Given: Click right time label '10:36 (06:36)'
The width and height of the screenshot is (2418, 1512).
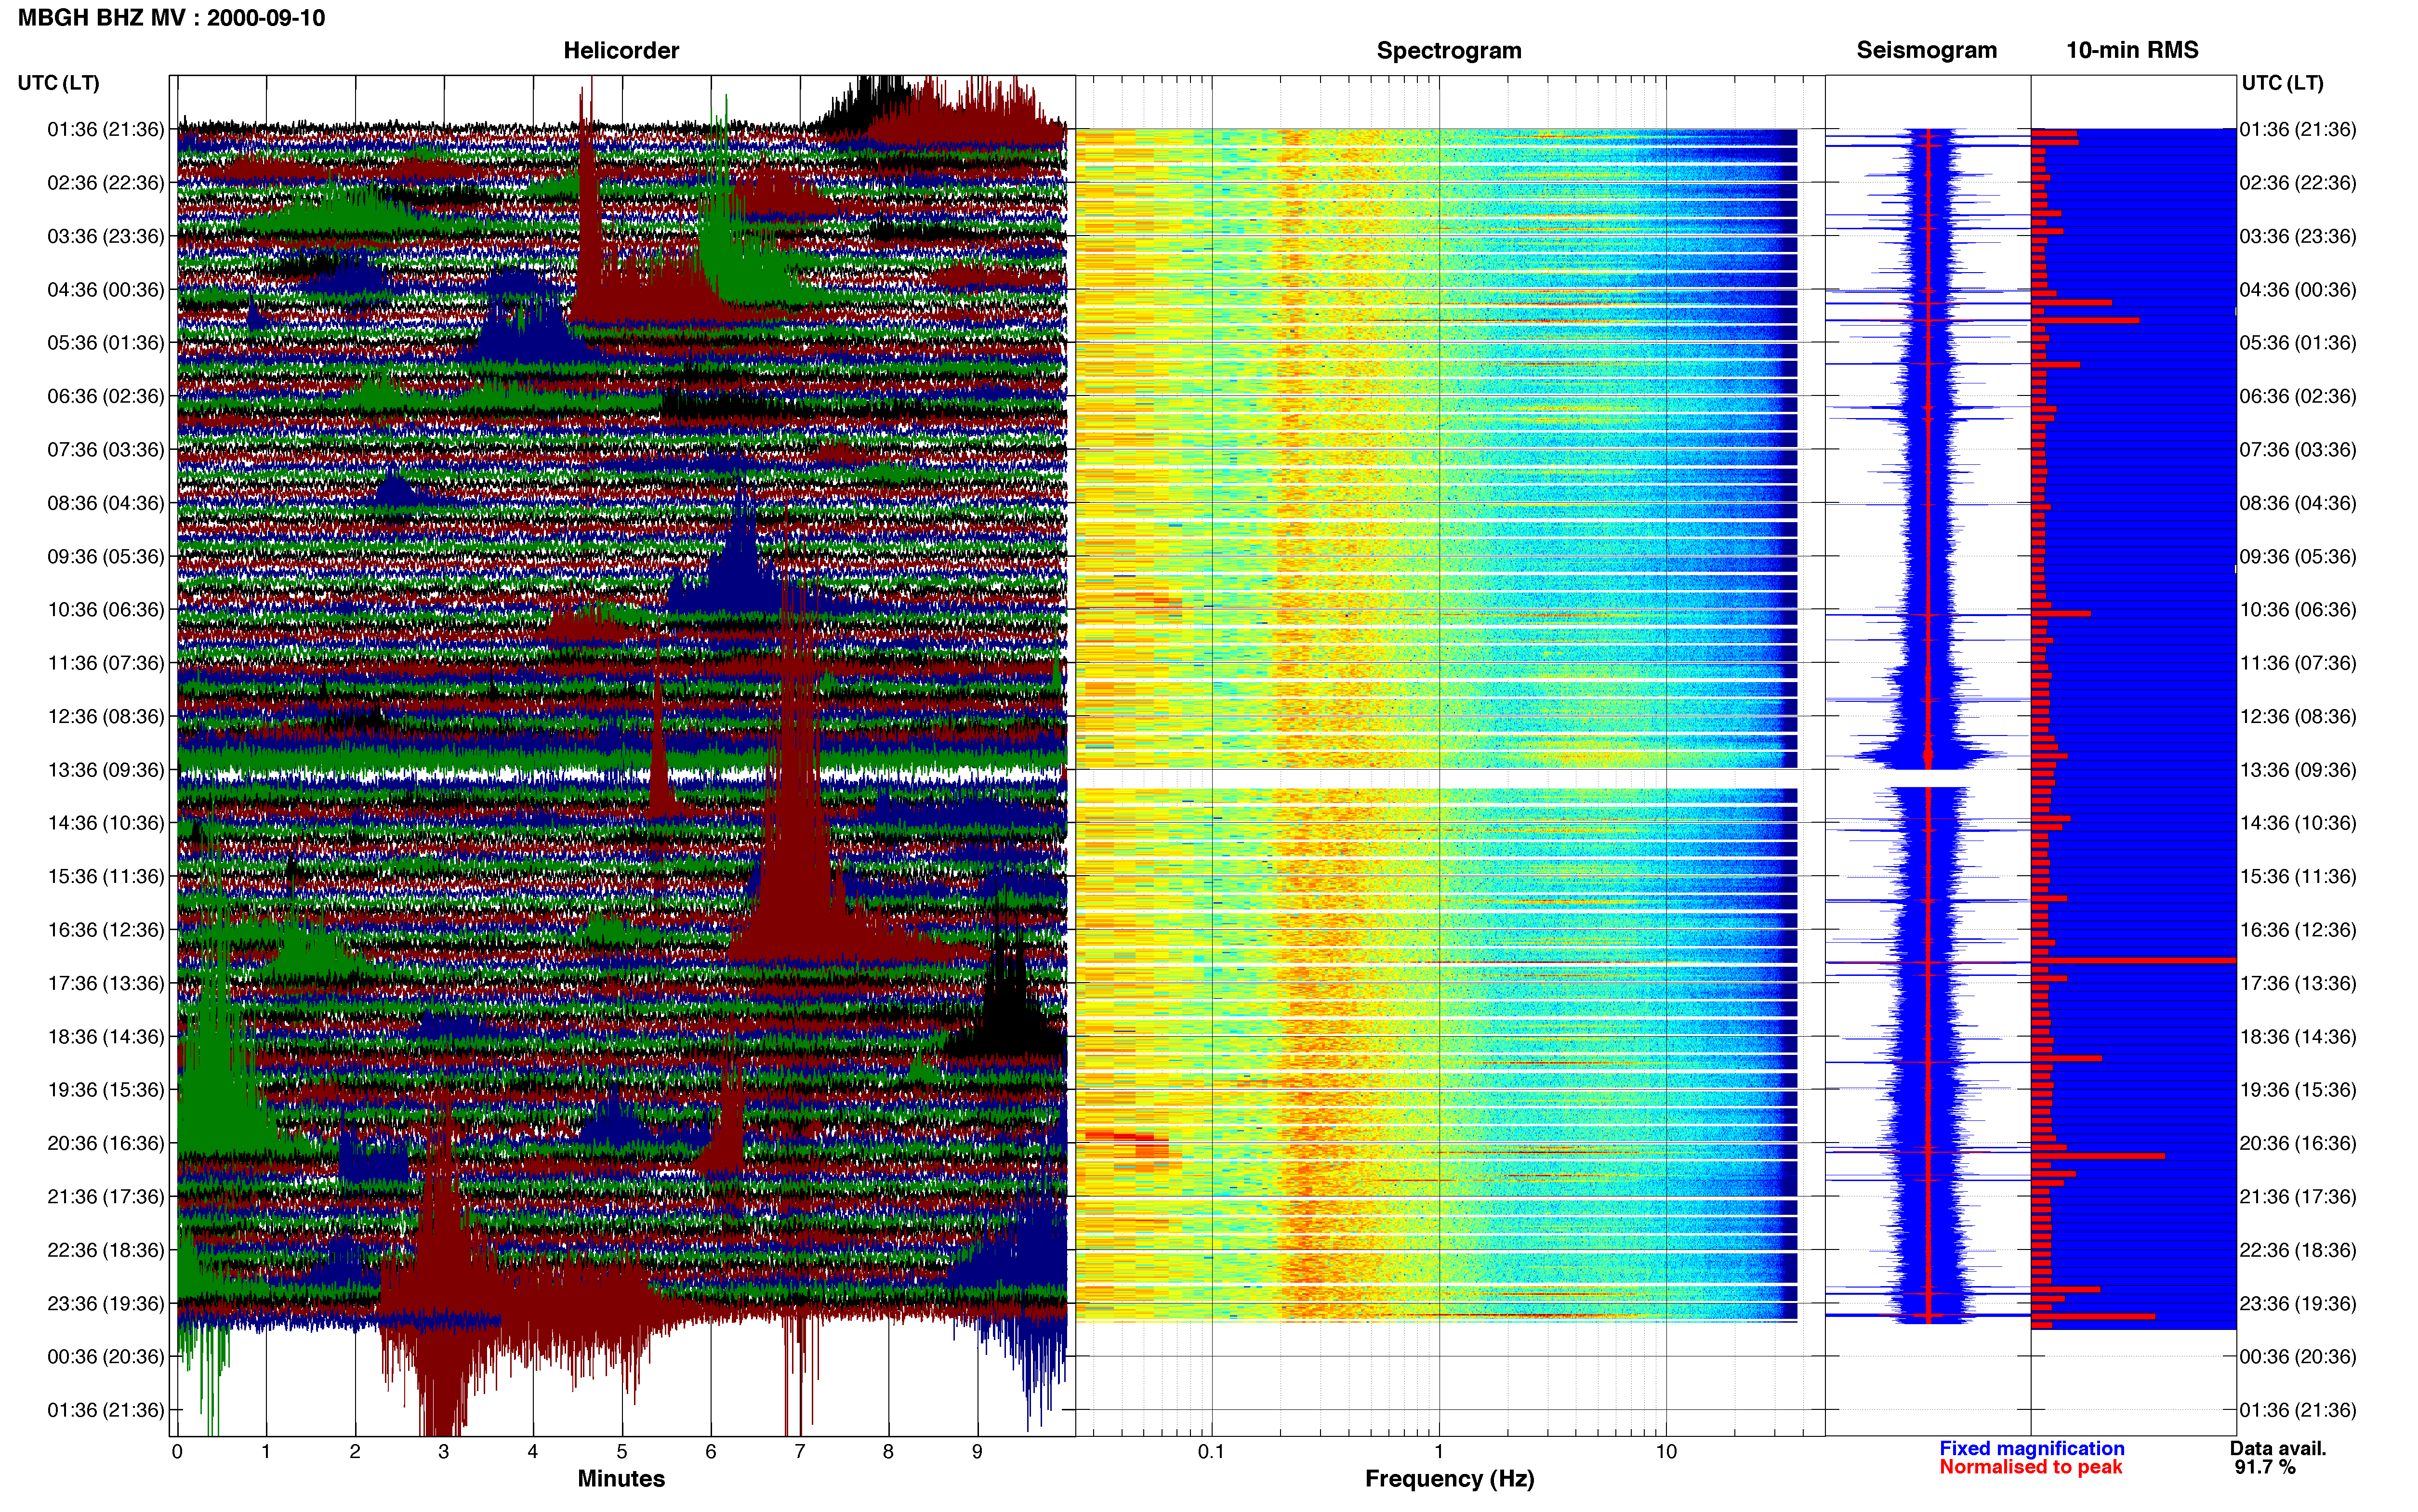Looking at the screenshot, I should [x=2298, y=610].
